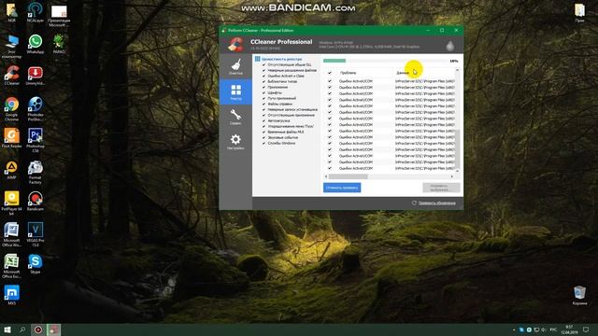Open the Microsoft Office Word desktop shortcut

click(12, 234)
